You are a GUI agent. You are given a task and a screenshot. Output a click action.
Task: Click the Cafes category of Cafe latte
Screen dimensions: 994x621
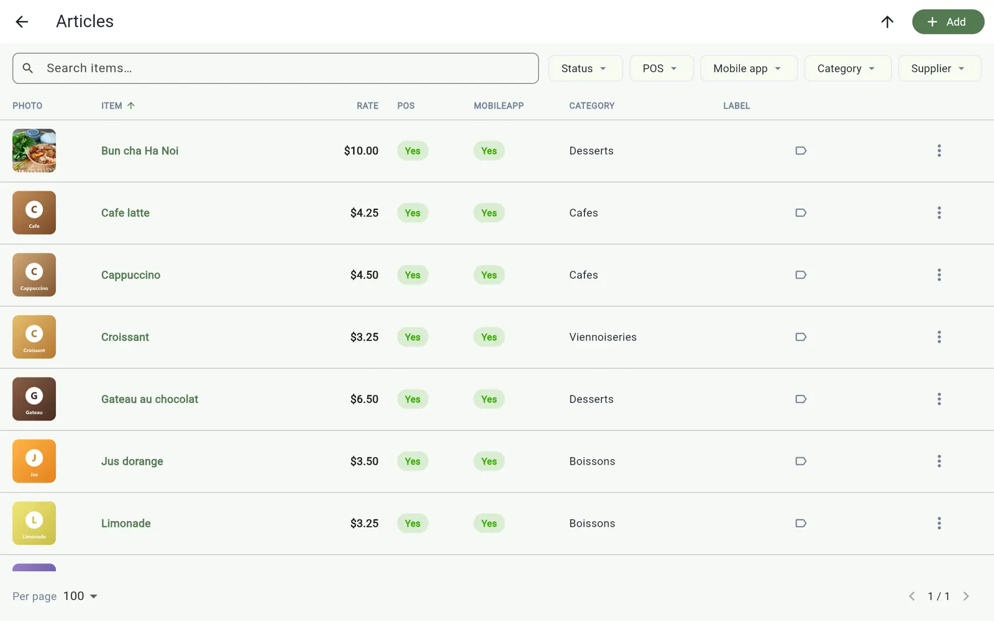pos(583,213)
